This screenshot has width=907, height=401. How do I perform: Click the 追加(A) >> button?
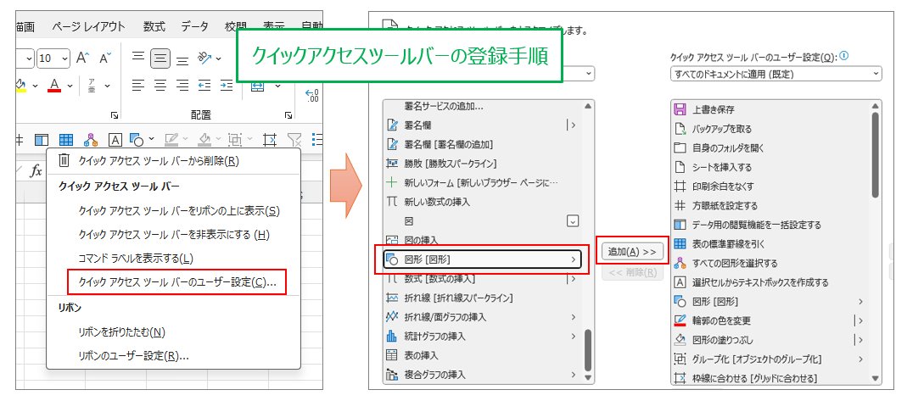(x=632, y=251)
